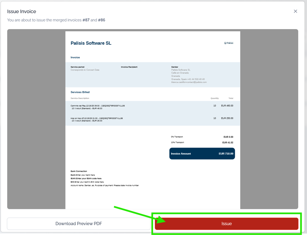Click the 'IBAN:Enter your IBAN code here' line
The image size is (307, 235).
86,179
